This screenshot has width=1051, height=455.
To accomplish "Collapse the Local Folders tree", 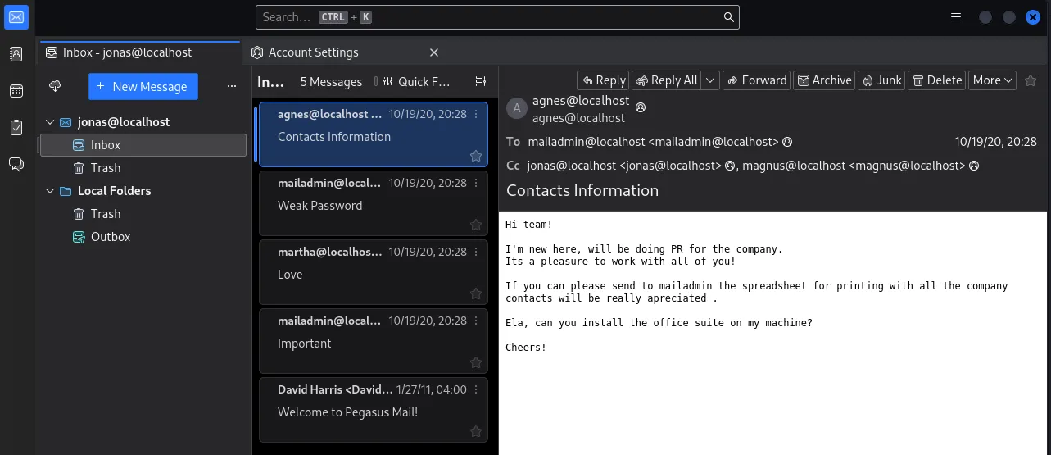I will (x=48, y=191).
